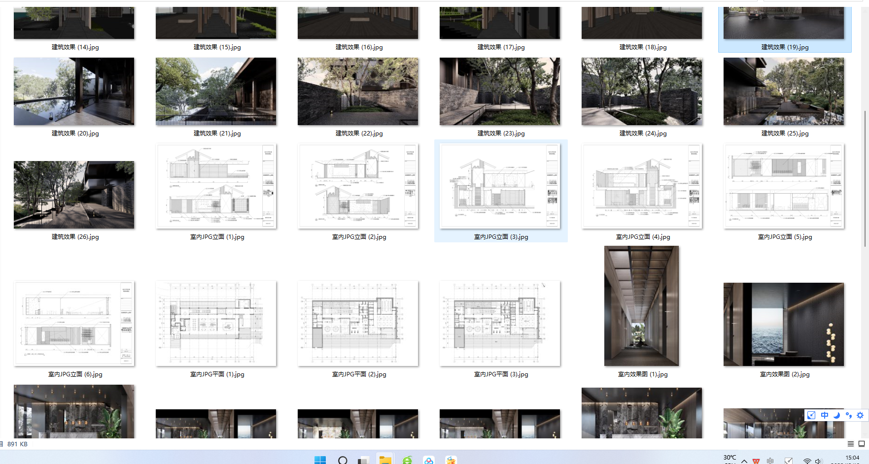
Task: Click the IME toolbar logo icon
Action: 811,415
